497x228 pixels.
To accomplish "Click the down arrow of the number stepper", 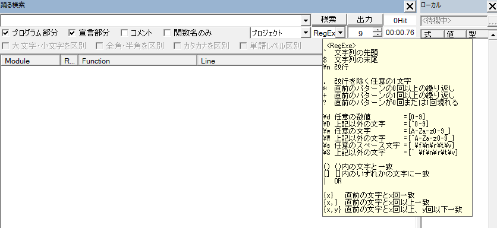I will click(x=378, y=35).
